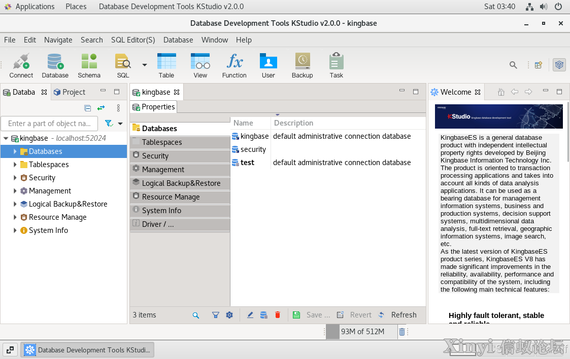
Task: Toggle the navigator filter funnel icon
Action: (109, 123)
